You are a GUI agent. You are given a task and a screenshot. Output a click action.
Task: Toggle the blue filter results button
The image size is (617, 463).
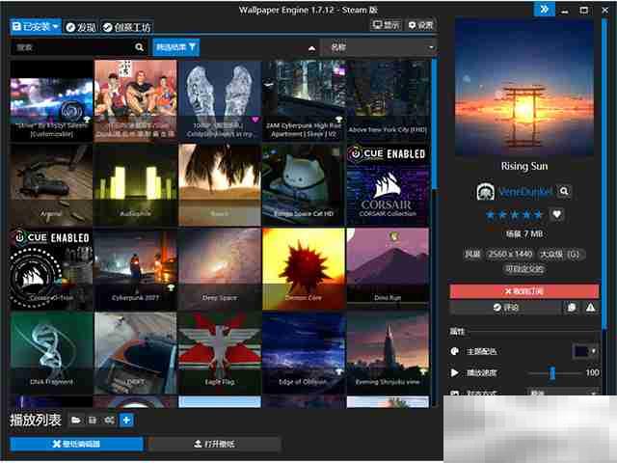coord(175,47)
